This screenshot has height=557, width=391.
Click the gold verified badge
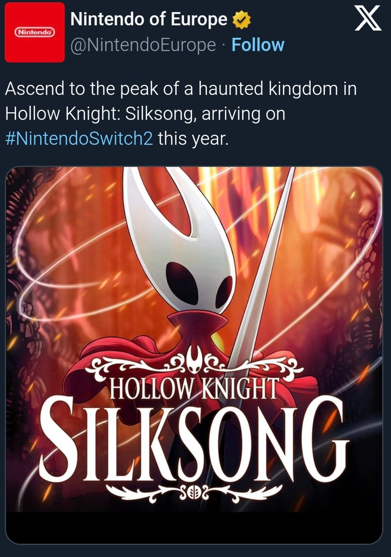[241, 20]
